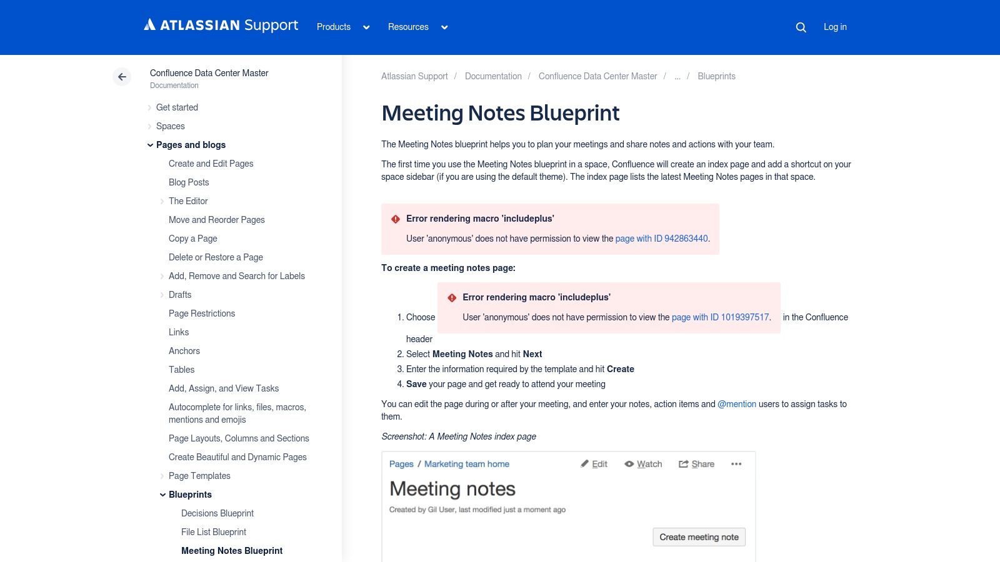Expand the Get started section
The image size is (1000, 562).
pyautogui.click(x=149, y=107)
